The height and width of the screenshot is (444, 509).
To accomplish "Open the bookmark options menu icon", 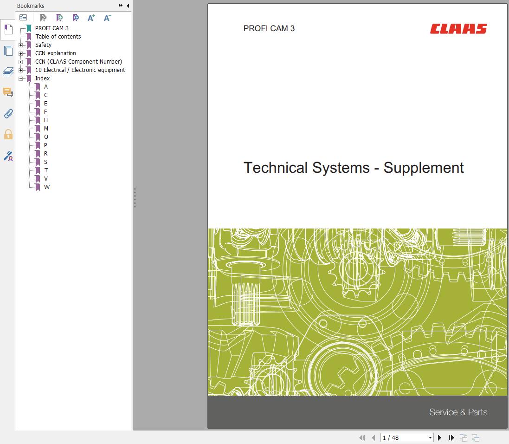I will (x=23, y=18).
